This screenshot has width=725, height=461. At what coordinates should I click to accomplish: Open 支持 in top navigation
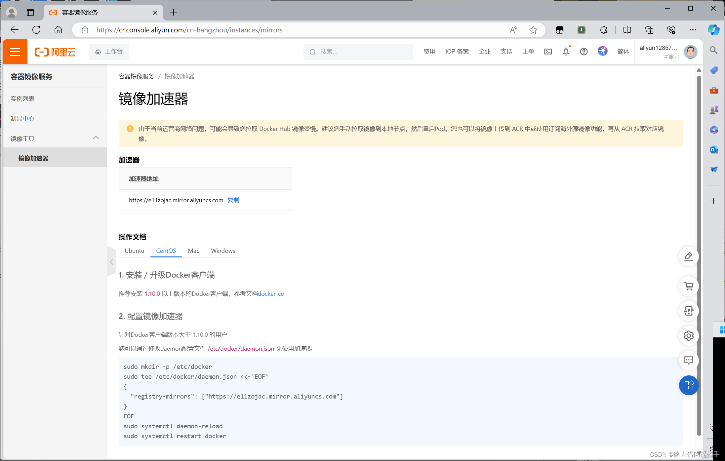click(506, 52)
